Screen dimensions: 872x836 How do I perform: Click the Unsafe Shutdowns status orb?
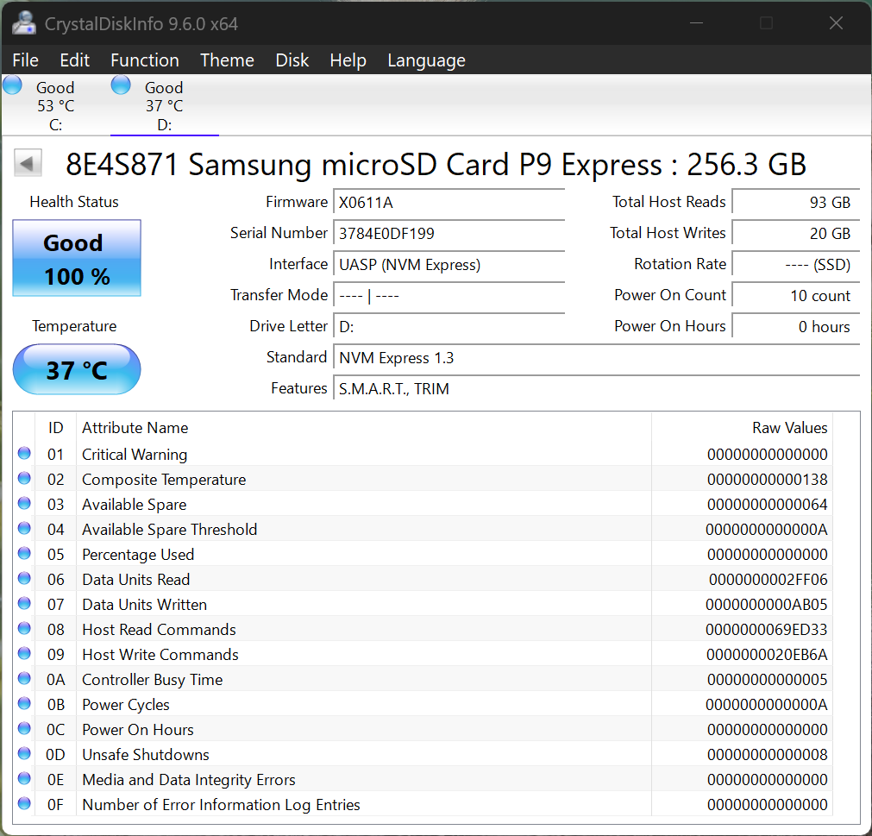click(24, 754)
